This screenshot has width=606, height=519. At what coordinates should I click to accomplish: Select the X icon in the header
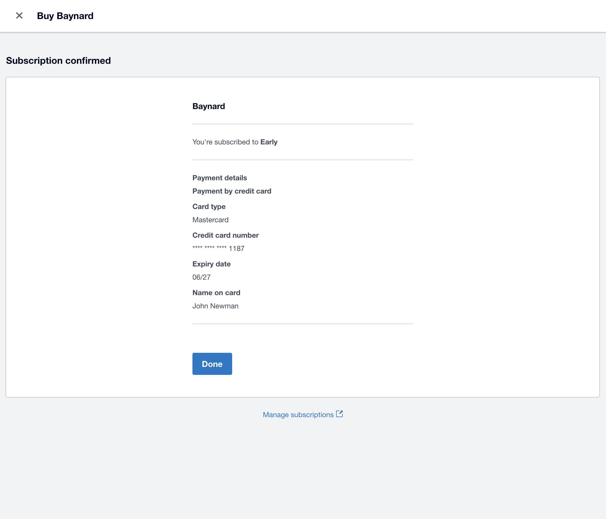coord(19,15)
